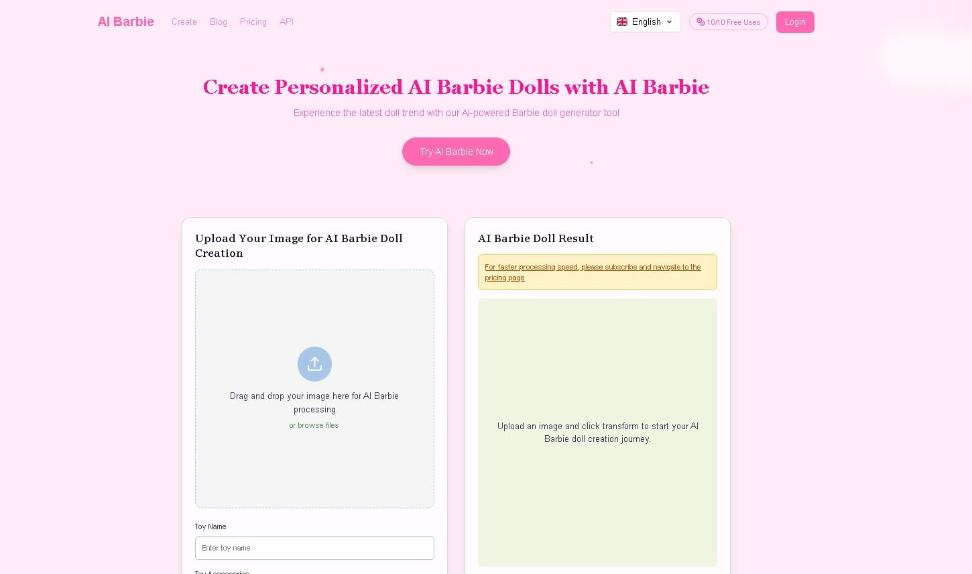Screen dimensions: 972x574
Task: Click the British flag icon in language selector
Action: (x=623, y=21)
